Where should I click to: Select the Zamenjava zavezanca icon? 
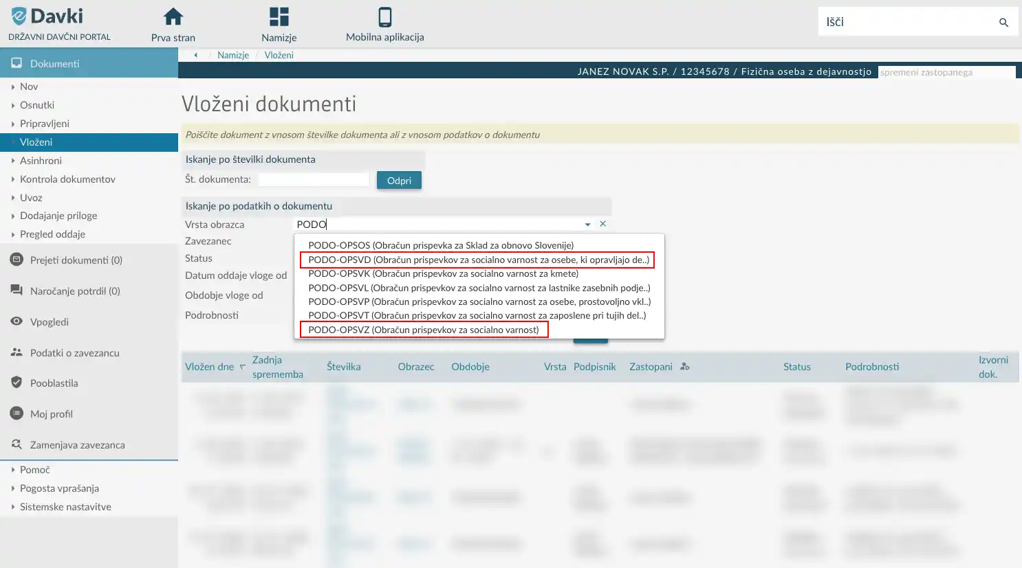tap(15, 444)
